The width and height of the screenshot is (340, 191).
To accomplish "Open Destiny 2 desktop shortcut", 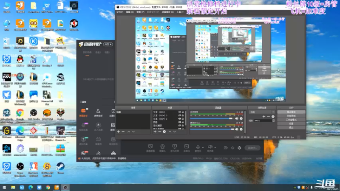I will pyautogui.click(x=47, y=61).
